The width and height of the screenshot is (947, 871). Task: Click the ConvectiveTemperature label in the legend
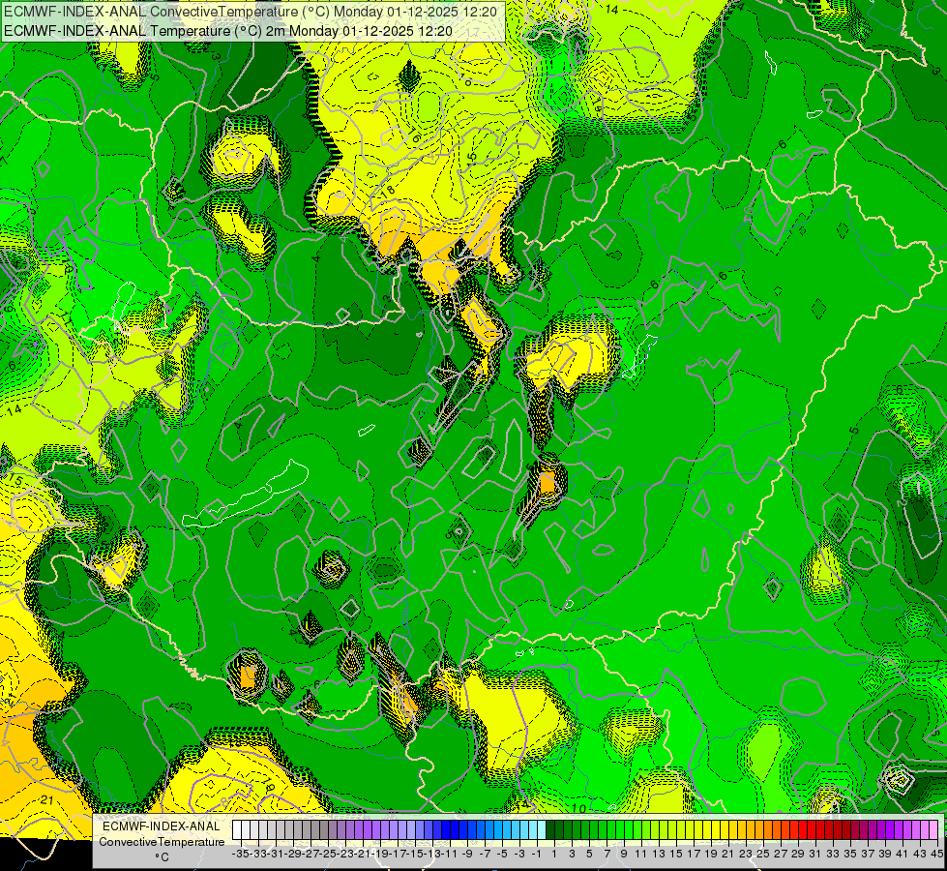(x=162, y=841)
